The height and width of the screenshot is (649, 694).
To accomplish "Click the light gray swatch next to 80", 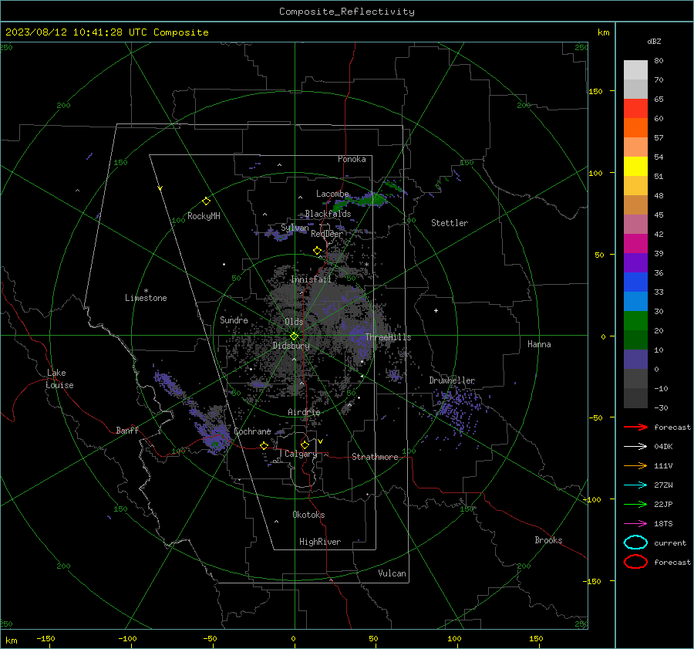I will [x=635, y=70].
